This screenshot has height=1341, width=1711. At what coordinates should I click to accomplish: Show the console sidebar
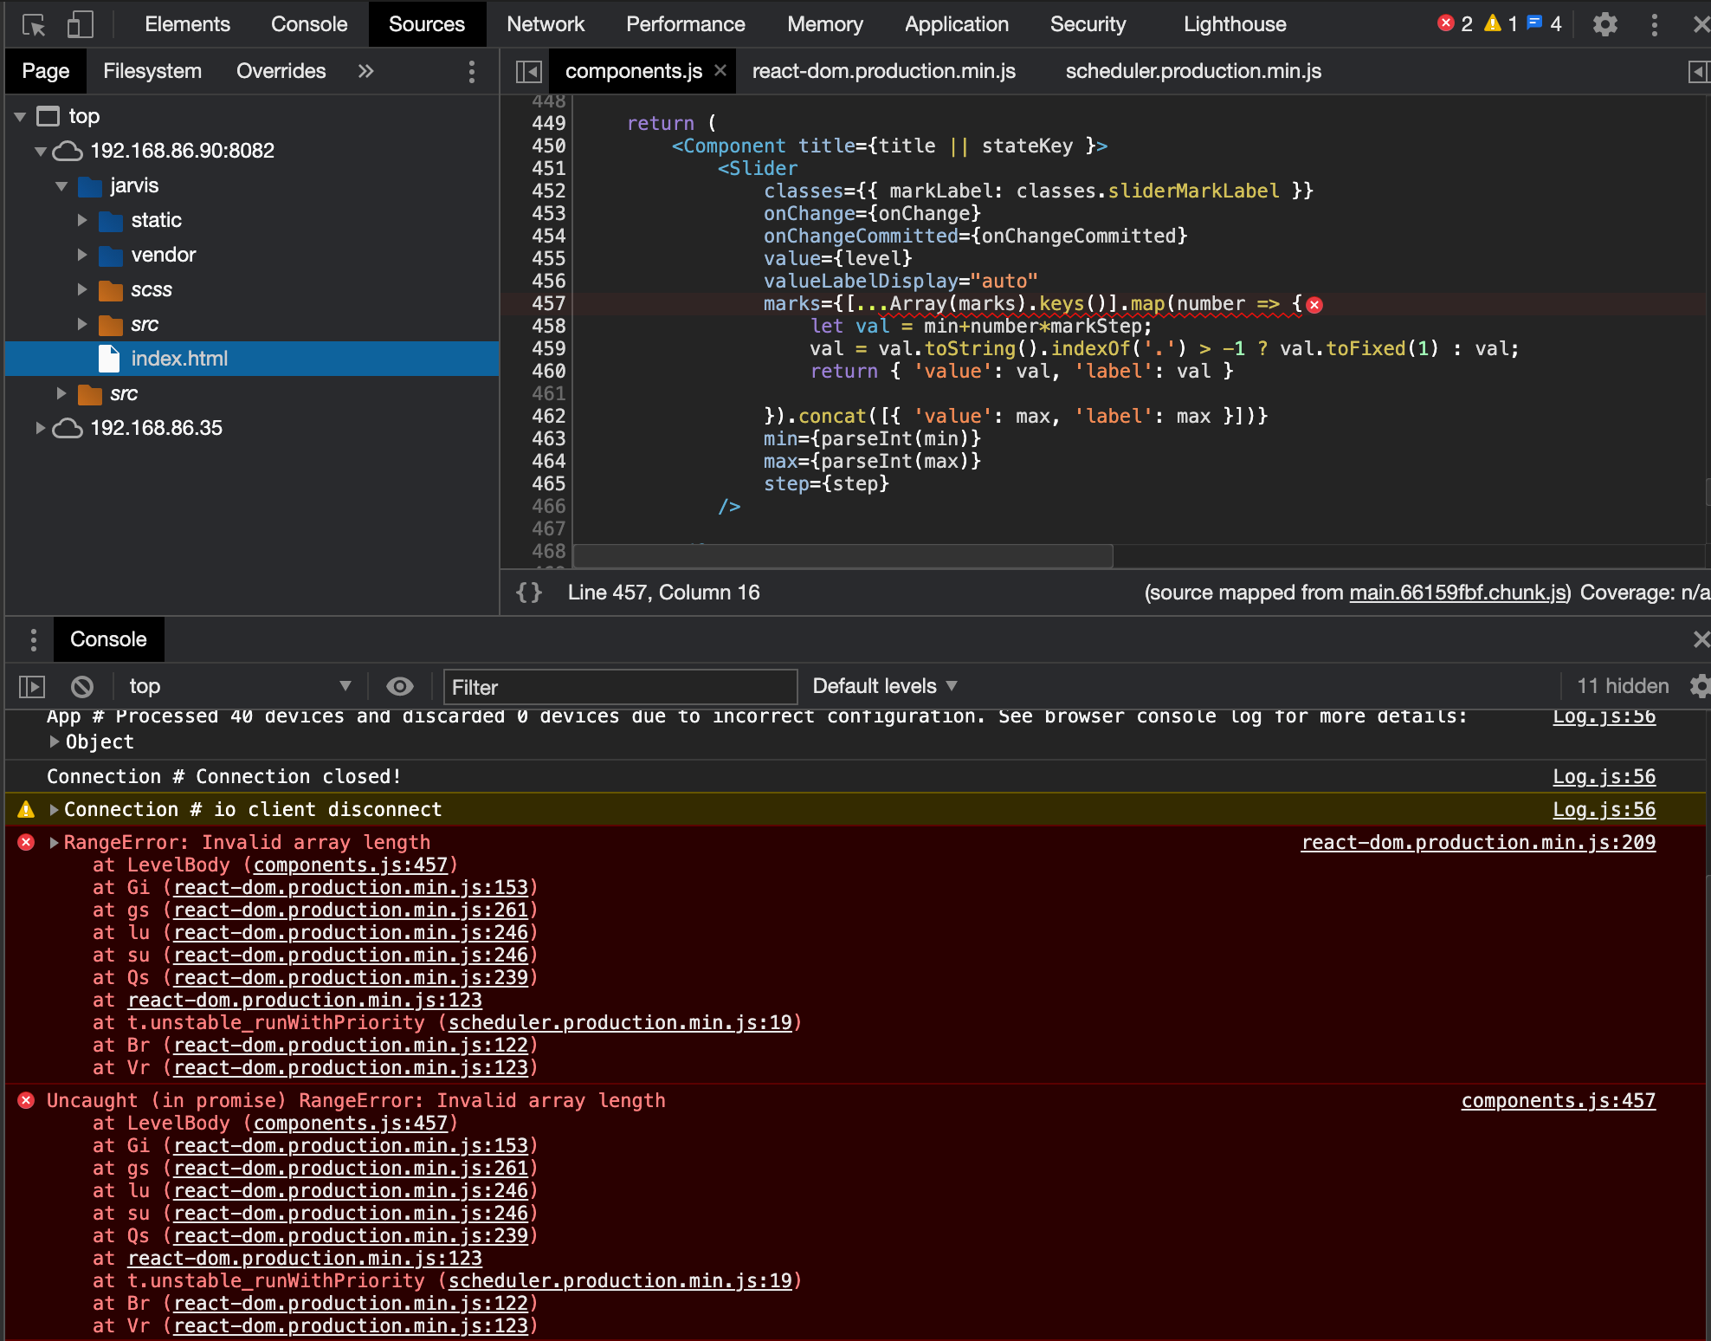tap(32, 687)
